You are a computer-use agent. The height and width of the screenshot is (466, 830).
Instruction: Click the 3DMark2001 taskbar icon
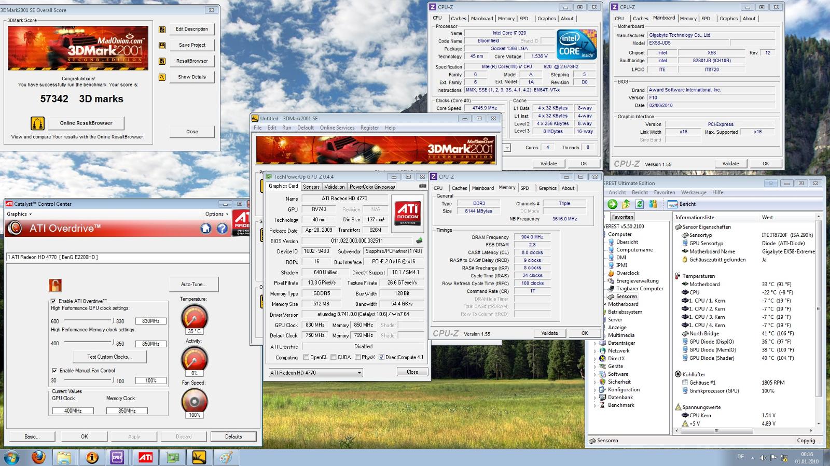[199, 458]
